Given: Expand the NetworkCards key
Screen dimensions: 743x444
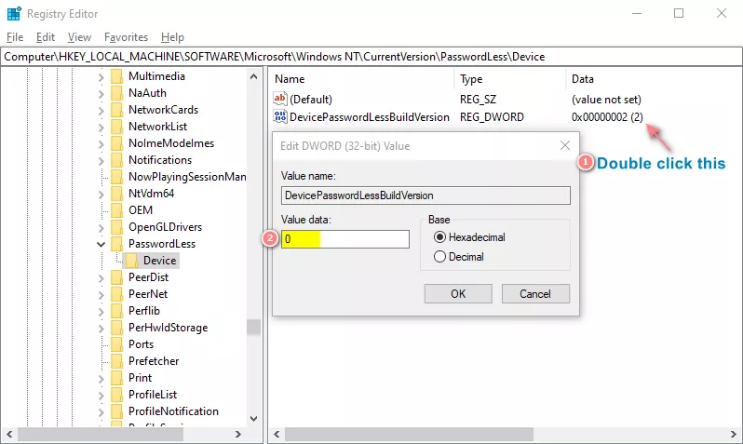Looking at the screenshot, I should pyautogui.click(x=101, y=111).
